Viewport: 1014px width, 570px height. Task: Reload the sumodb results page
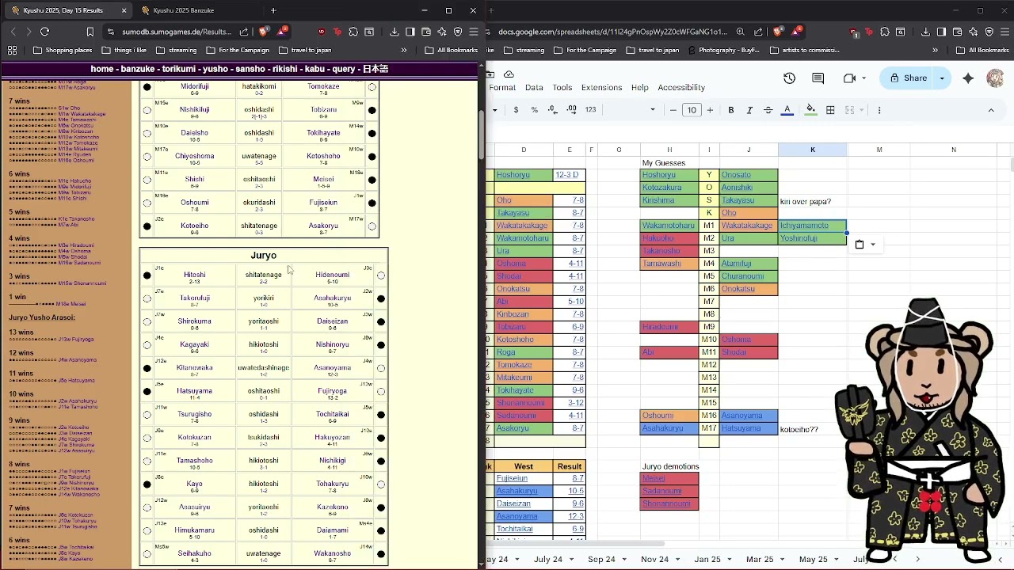click(45, 32)
